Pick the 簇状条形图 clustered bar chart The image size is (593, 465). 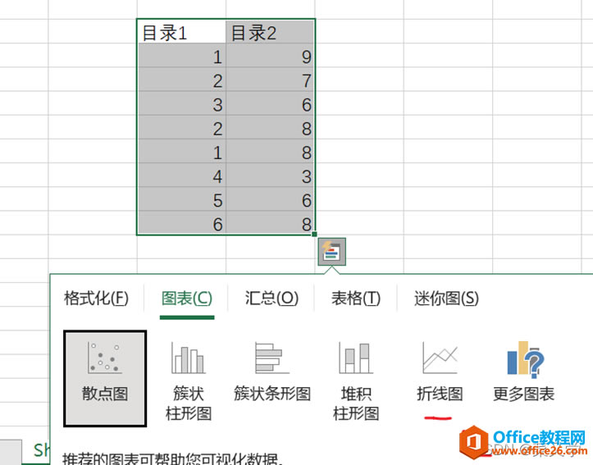pyautogui.click(x=272, y=372)
